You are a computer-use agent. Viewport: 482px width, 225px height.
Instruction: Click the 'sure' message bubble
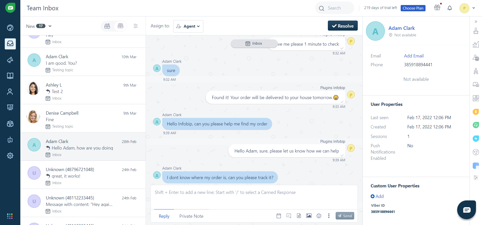pos(171,70)
